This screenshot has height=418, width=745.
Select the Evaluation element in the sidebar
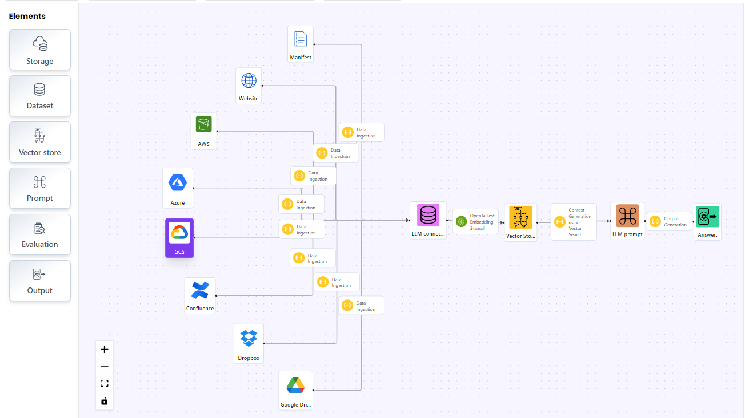tap(39, 234)
